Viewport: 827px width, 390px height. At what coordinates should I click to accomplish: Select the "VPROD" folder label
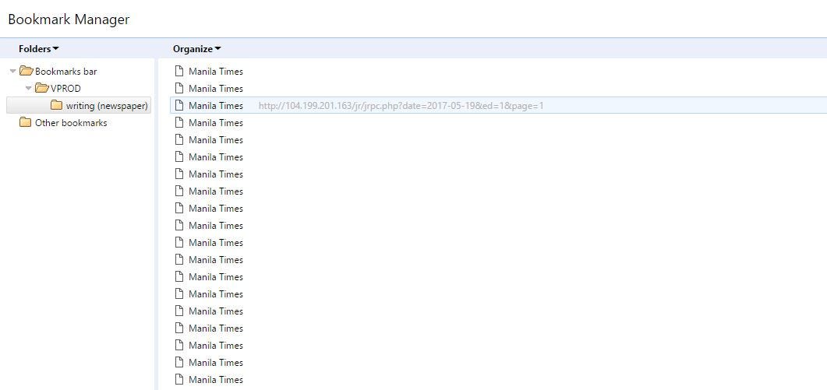pyautogui.click(x=66, y=89)
